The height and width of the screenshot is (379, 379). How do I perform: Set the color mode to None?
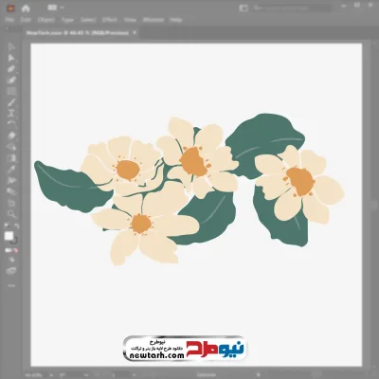coord(16,250)
